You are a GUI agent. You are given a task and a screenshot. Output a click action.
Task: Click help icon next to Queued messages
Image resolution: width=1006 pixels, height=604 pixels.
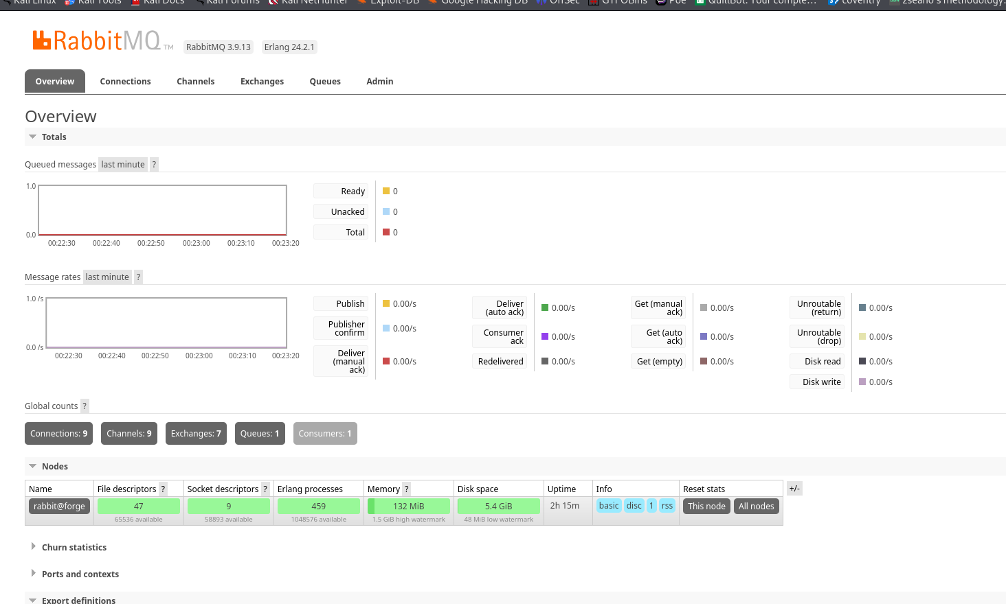(154, 165)
